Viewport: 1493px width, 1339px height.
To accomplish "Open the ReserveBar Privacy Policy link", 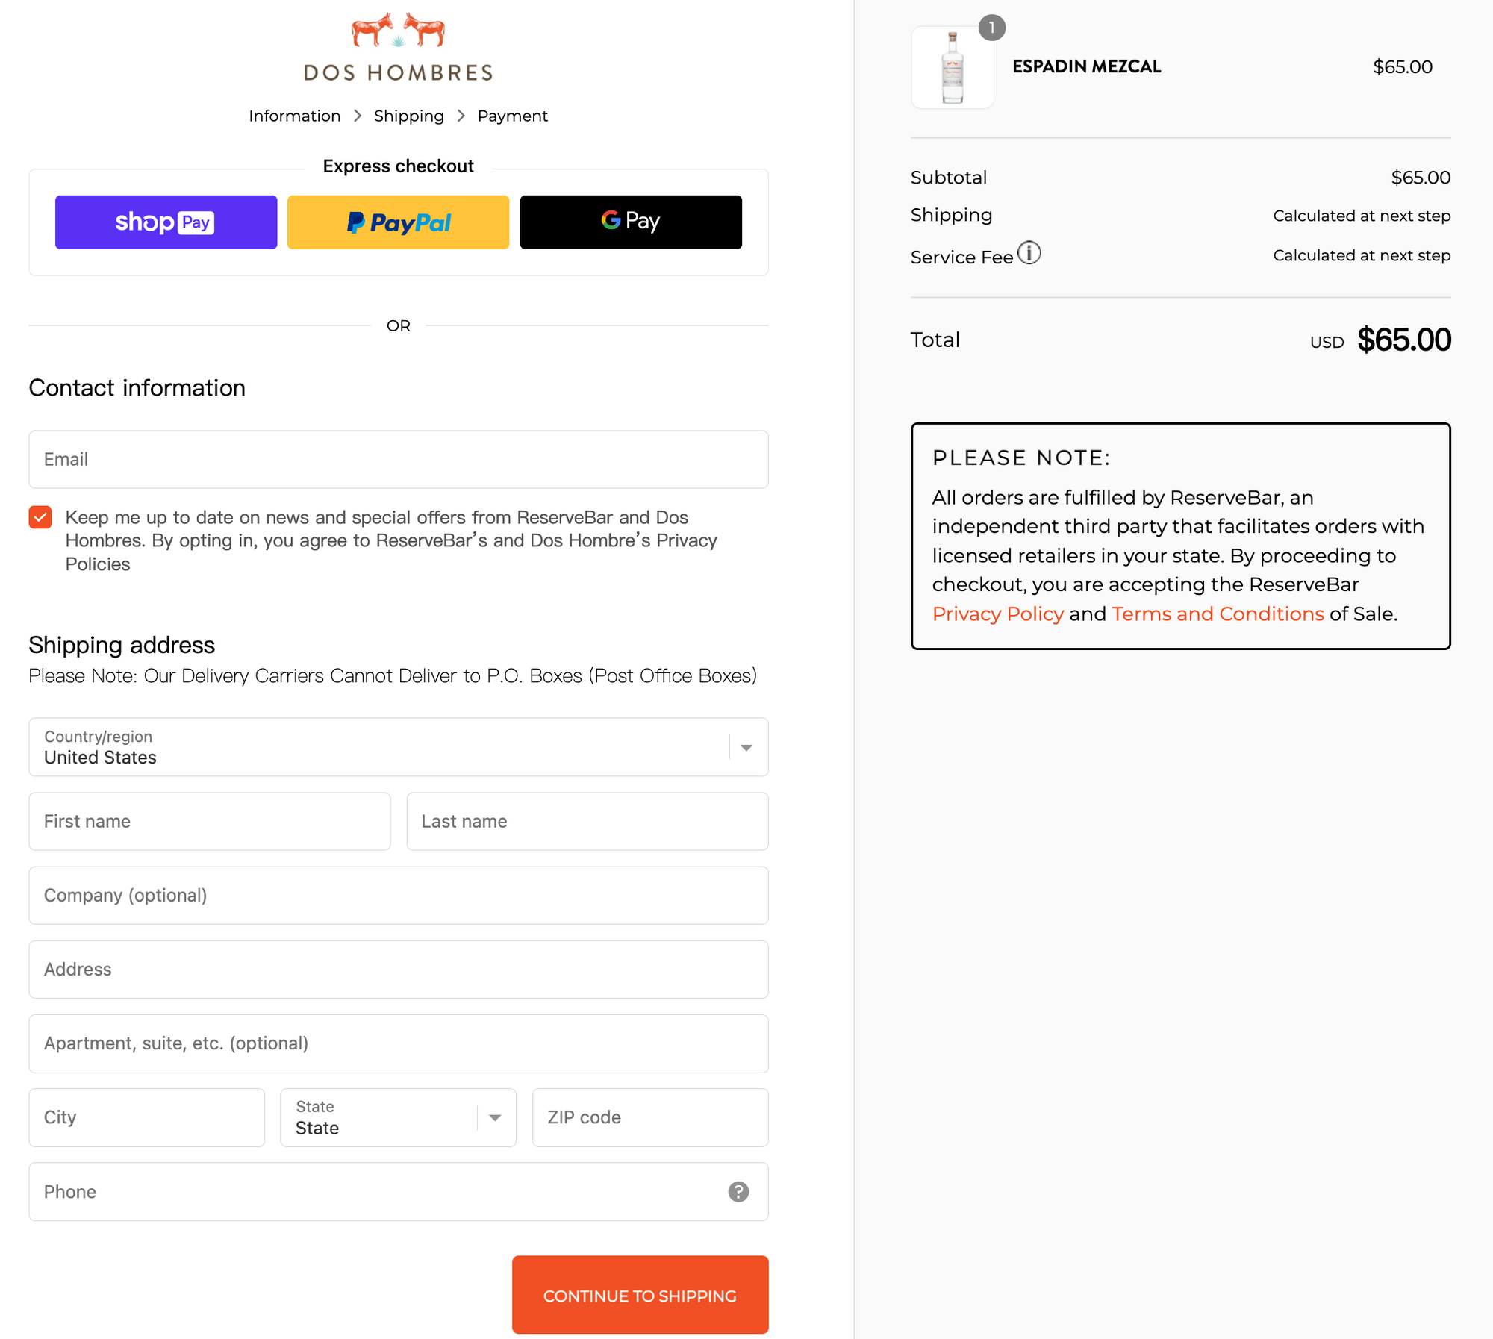I will point(997,614).
